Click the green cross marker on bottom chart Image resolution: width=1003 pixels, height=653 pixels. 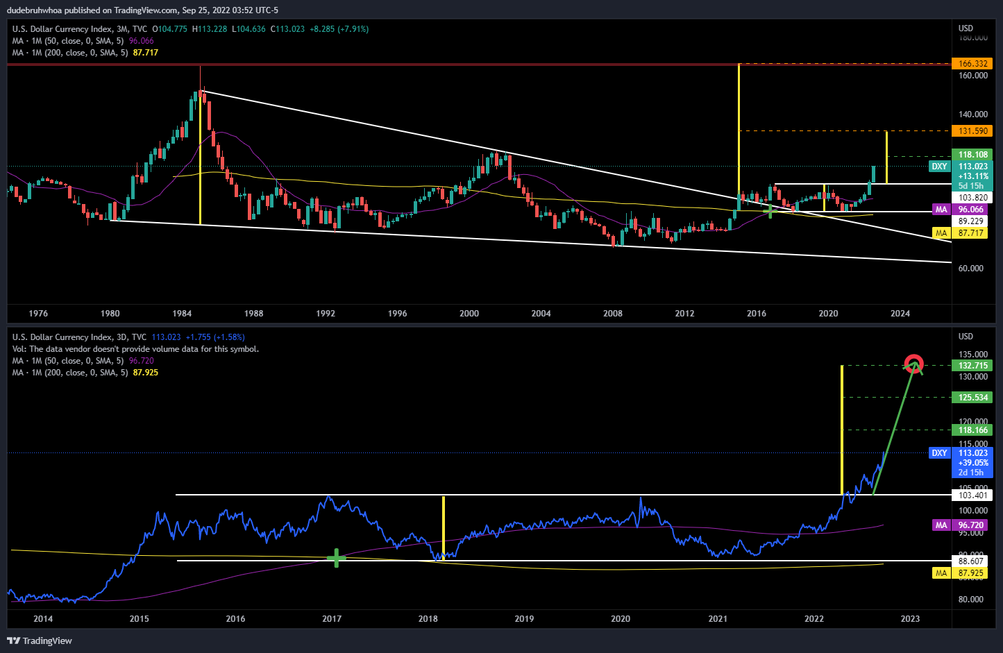point(336,558)
